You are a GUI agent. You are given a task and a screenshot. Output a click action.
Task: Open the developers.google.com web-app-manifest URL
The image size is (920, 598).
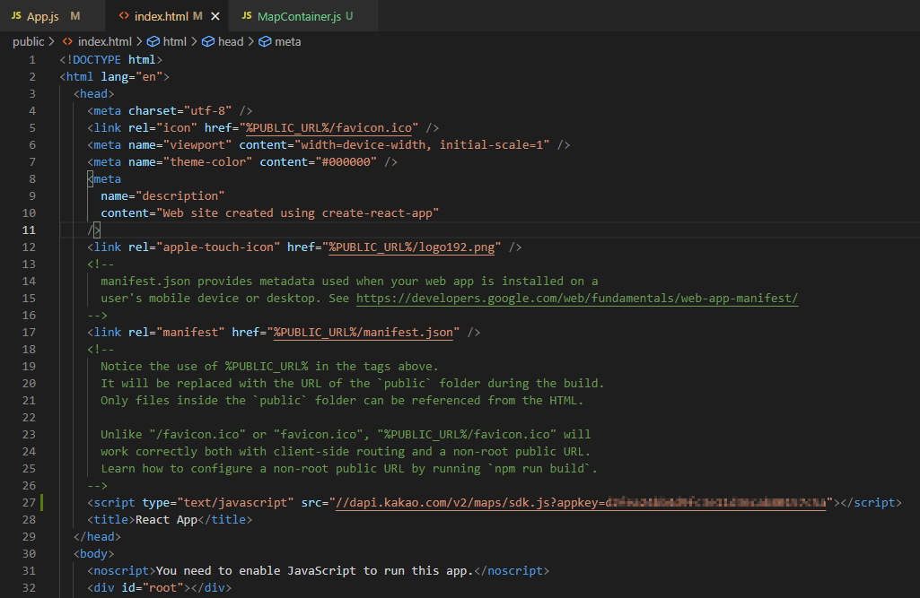[x=577, y=298]
